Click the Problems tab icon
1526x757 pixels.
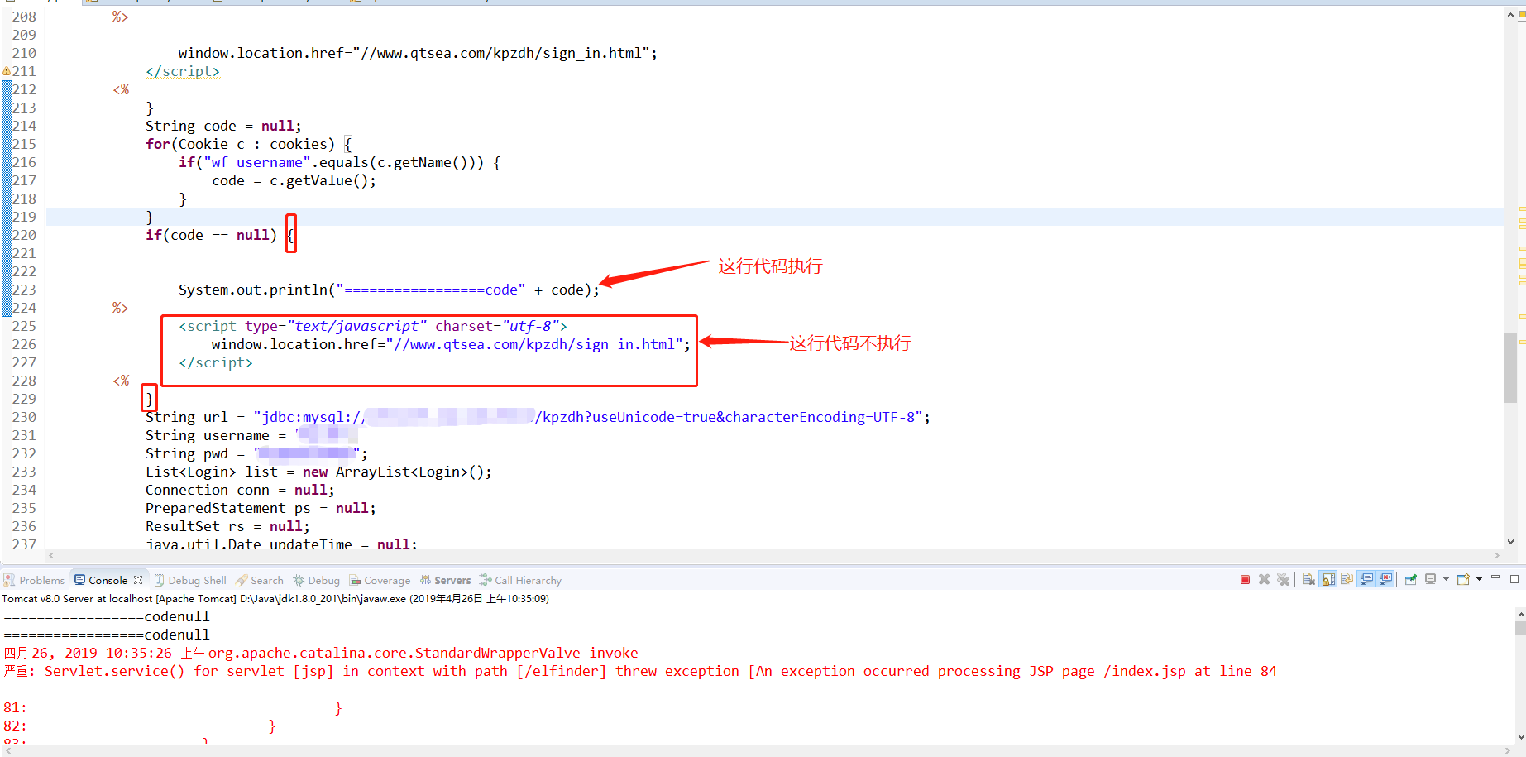point(10,580)
